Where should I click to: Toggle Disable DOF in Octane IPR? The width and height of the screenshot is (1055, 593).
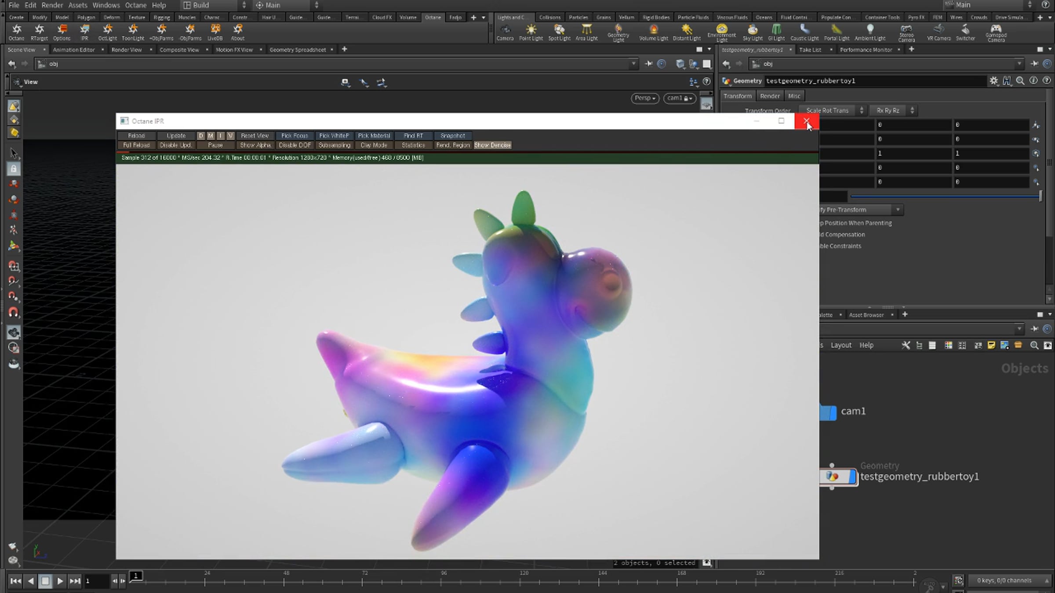click(295, 145)
